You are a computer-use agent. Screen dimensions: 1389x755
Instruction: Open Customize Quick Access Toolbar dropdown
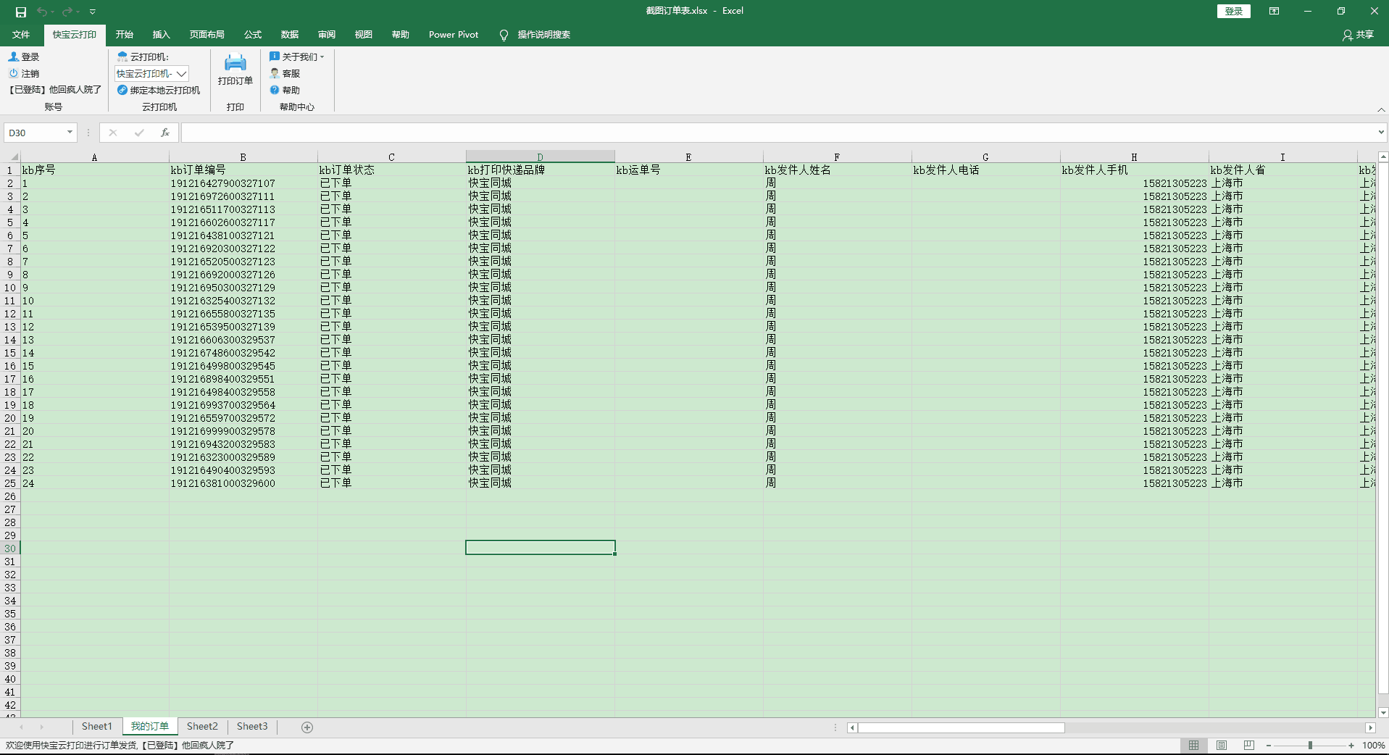(x=93, y=12)
